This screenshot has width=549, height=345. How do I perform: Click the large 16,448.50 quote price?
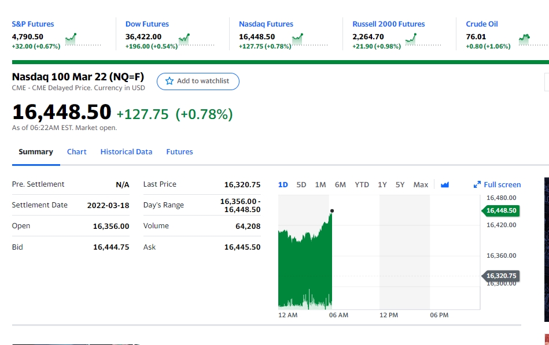[62, 112]
